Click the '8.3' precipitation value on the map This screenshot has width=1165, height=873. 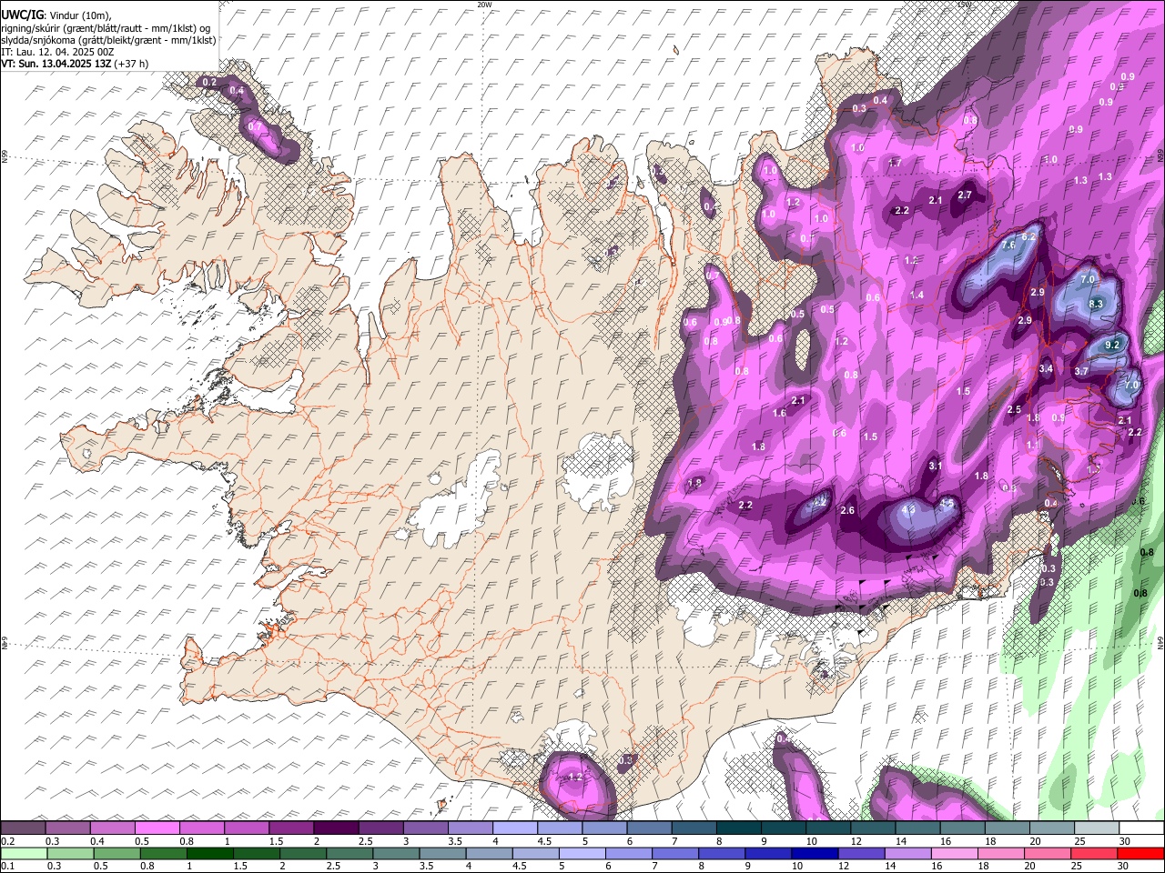pos(1096,304)
